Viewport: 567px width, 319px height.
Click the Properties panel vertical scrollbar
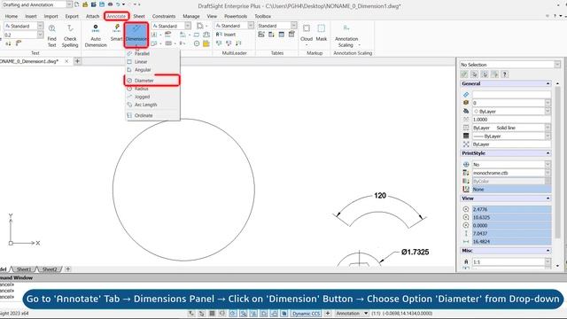coord(557,161)
